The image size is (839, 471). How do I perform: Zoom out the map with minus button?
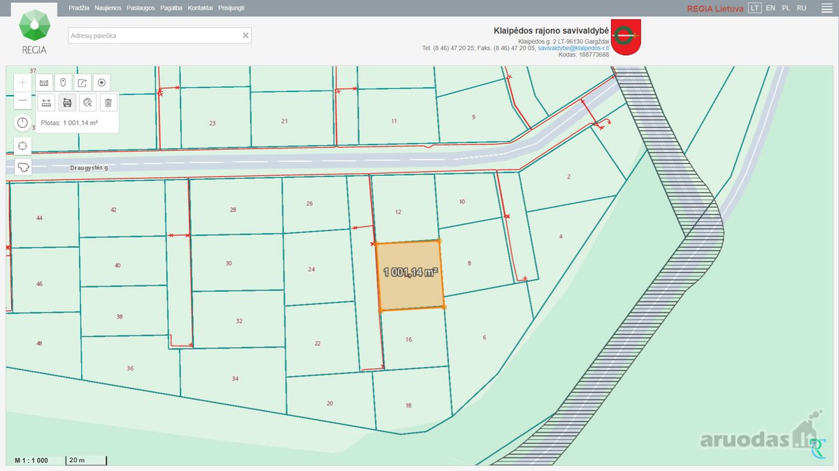pyautogui.click(x=23, y=100)
